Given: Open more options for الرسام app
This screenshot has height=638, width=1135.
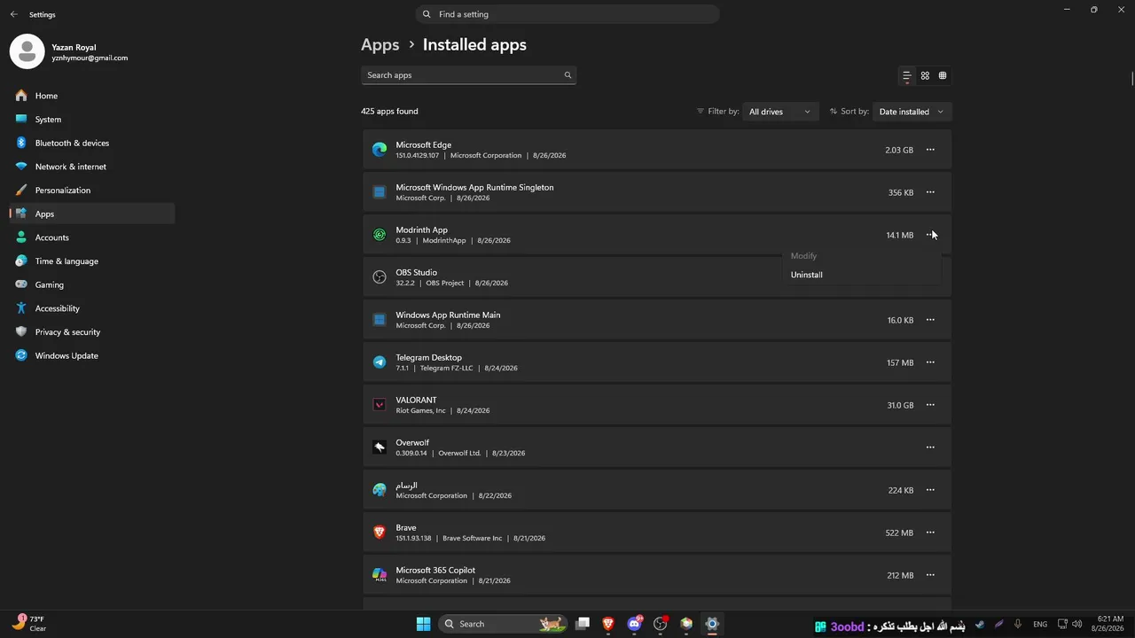Looking at the screenshot, I should click(x=930, y=490).
